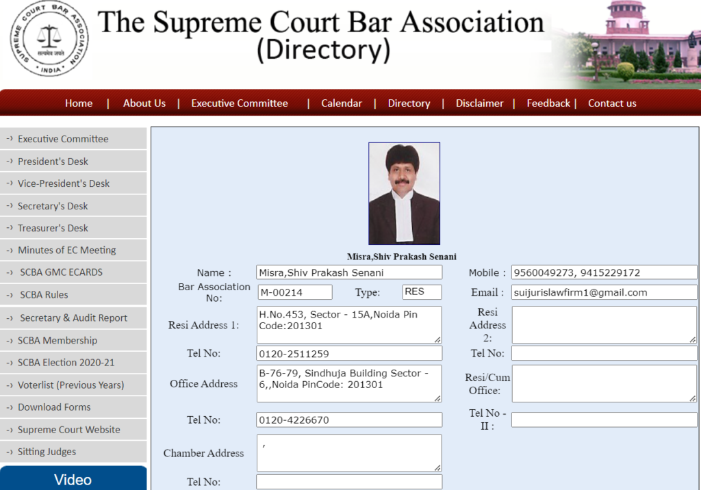Grab Chamber Address textarea resize handle

[437, 467]
